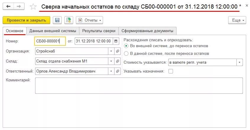The image size is (250, 130).
Task: Expand the Склад dropdown list
Action: [111, 61]
